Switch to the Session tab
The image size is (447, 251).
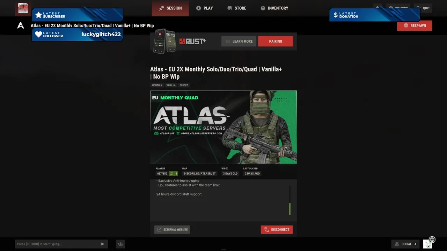[170, 8]
